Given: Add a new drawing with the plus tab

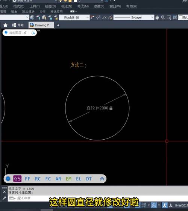Looking at the screenshot, I should pos(58,25).
